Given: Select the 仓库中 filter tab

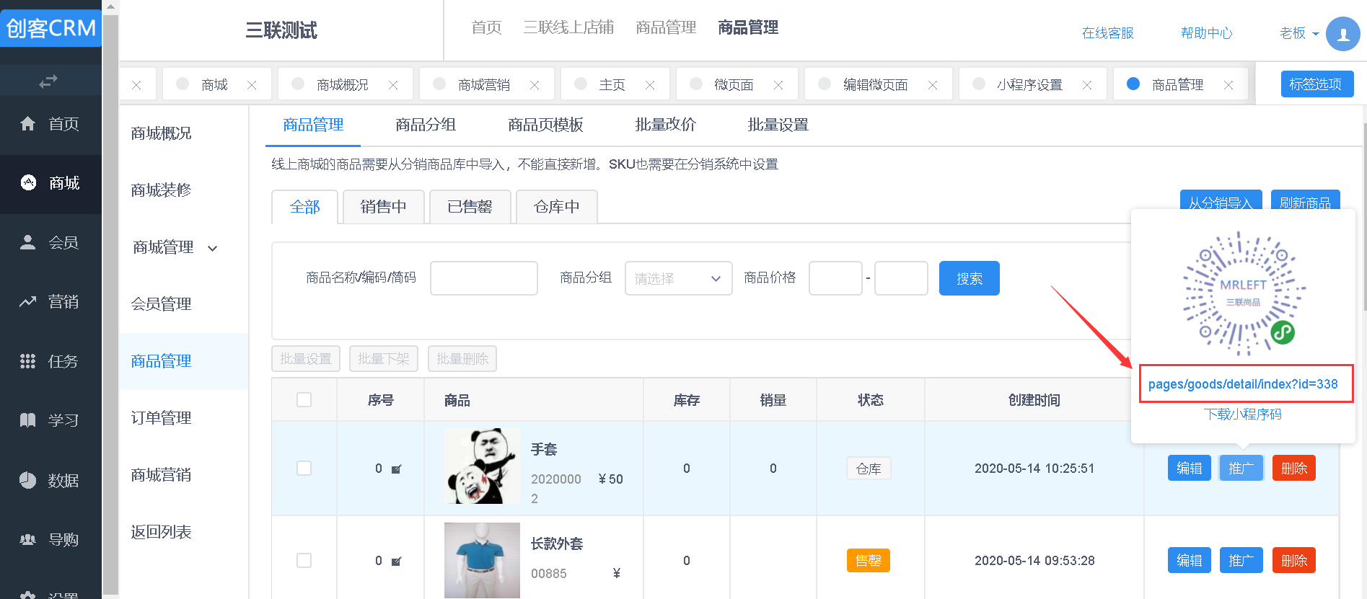Looking at the screenshot, I should (x=557, y=207).
